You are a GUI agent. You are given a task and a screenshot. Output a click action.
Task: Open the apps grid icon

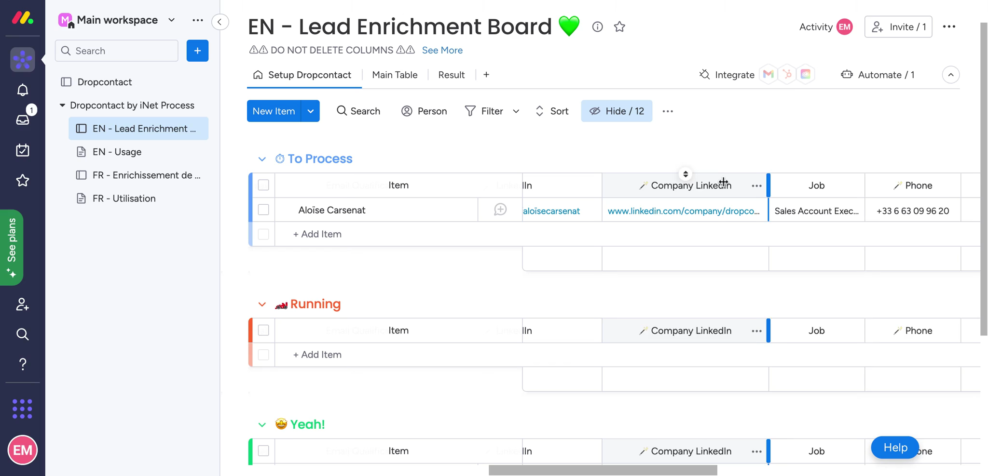coord(23,409)
